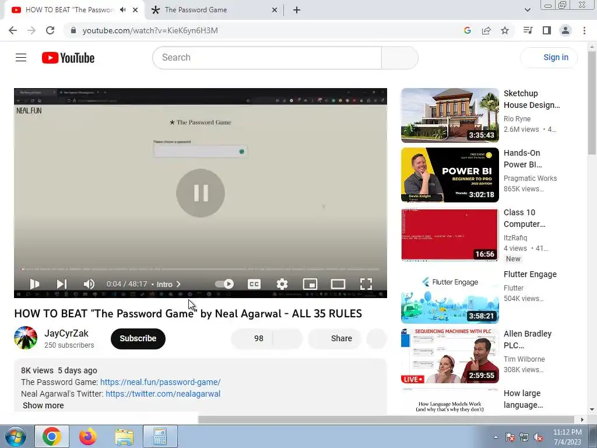Toggle closed captions with the CC button
This screenshot has width=597, height=448.
254,284
